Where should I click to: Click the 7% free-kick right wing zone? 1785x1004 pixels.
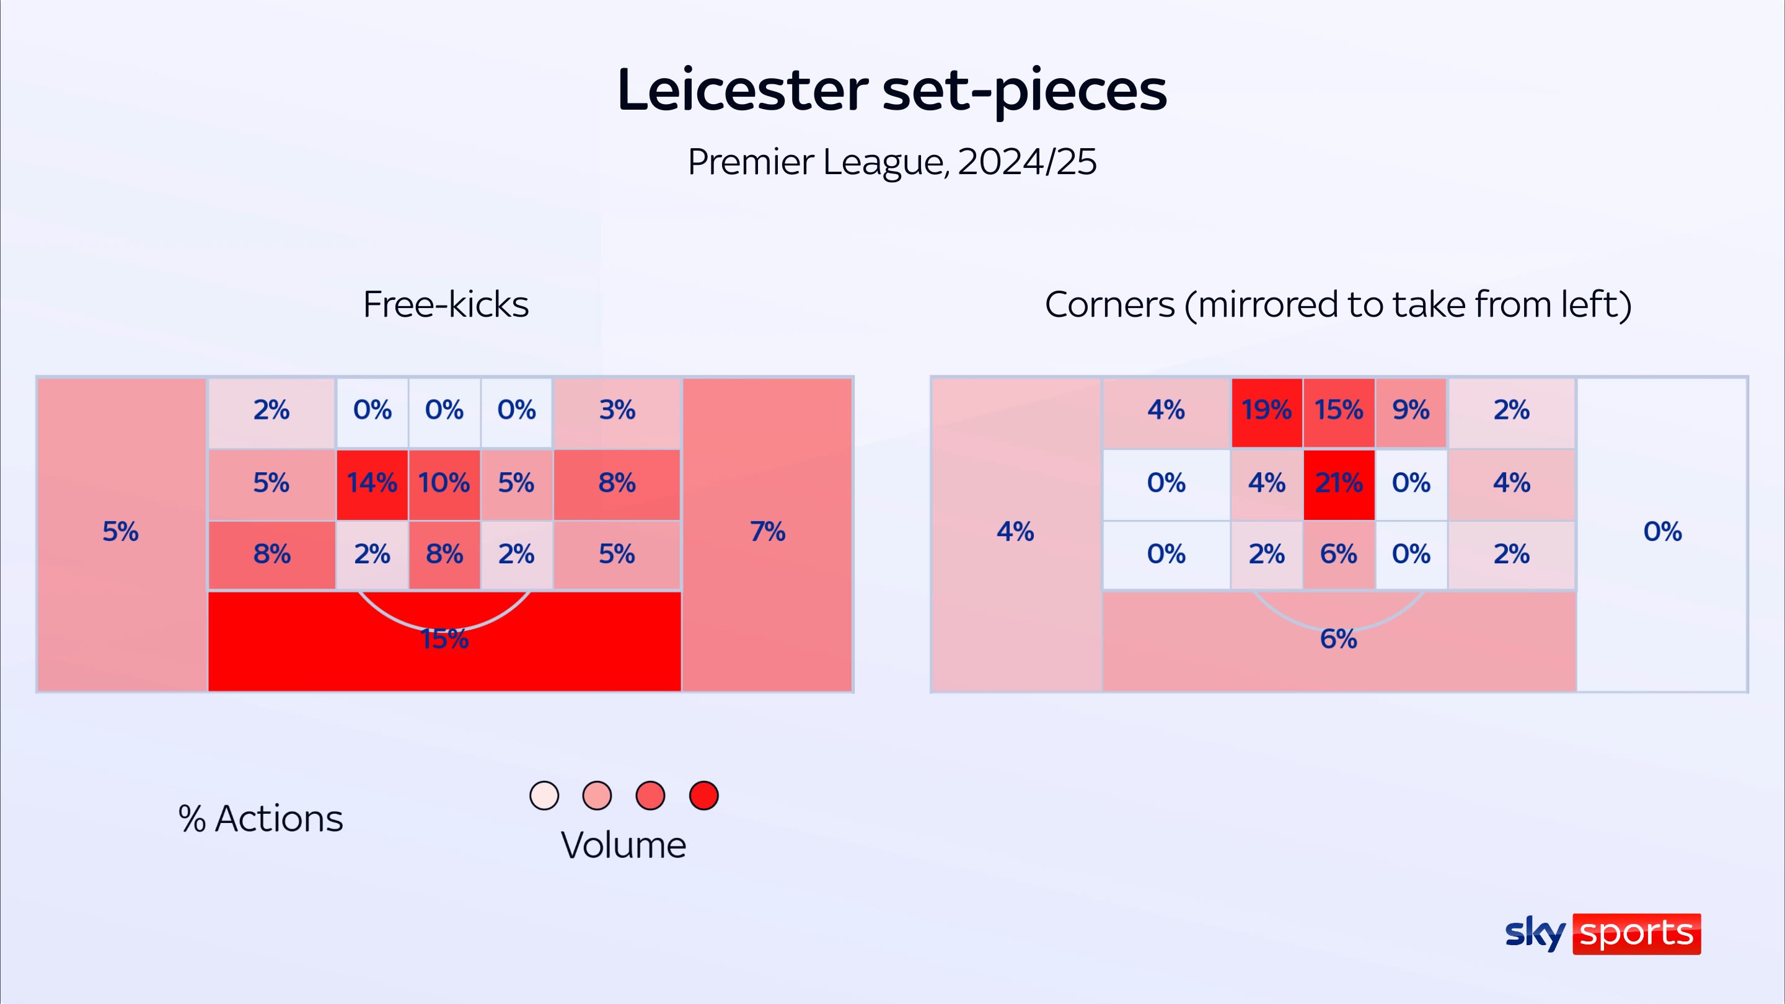[x=767, y=532]
